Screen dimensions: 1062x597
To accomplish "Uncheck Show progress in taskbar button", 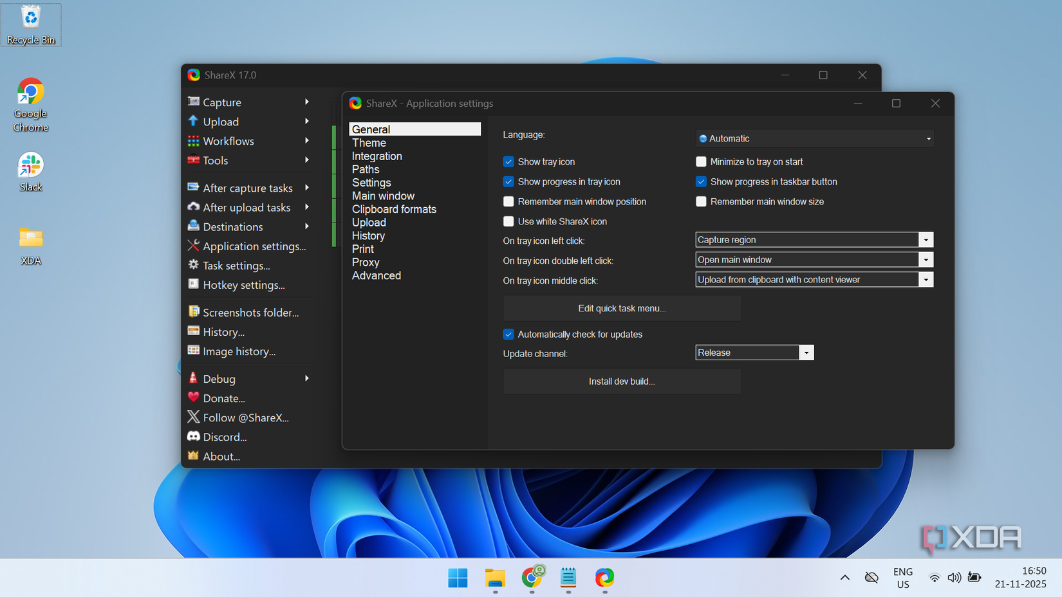I will (x=701, y=181).
